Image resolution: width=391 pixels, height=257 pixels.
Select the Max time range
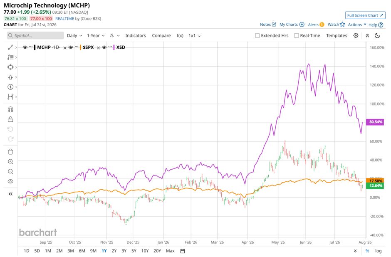tap(170, 251)
